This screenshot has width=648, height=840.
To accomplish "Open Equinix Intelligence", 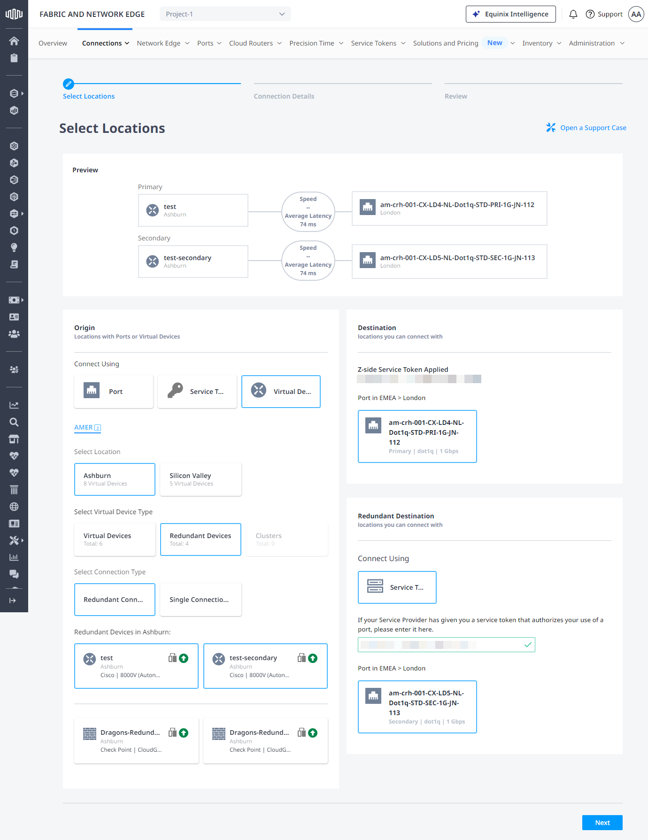I will coord(510,14).
